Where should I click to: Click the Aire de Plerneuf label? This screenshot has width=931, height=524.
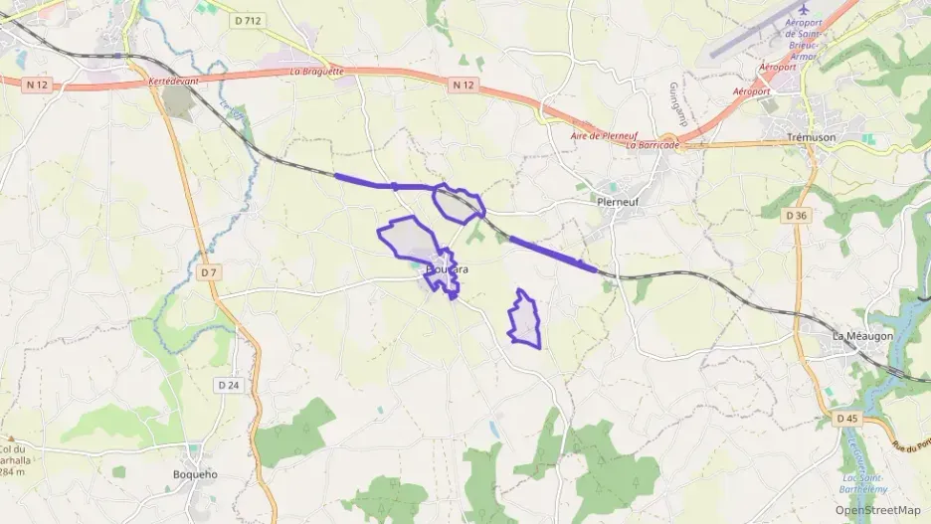click(x=604, y=136)
